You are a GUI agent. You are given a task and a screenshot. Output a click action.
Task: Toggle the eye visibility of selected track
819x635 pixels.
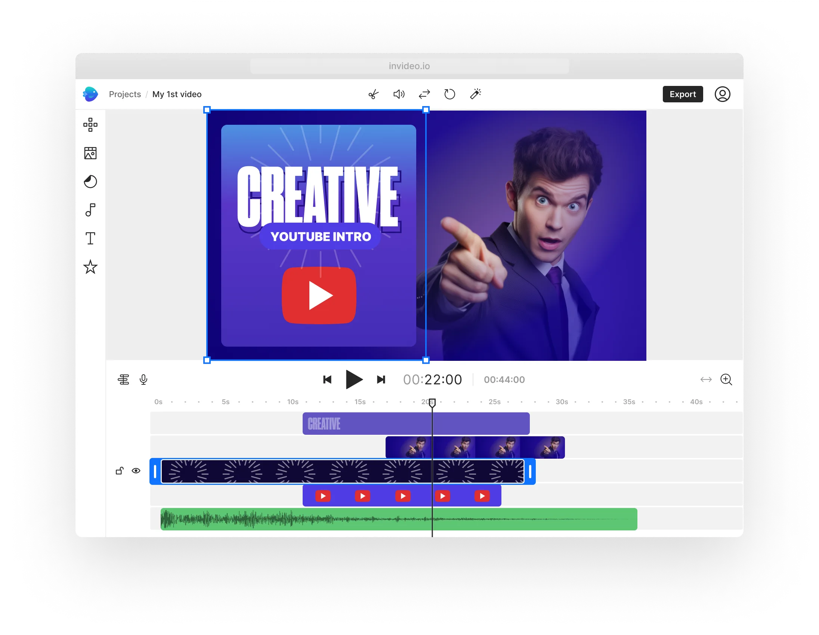[136, 471]
